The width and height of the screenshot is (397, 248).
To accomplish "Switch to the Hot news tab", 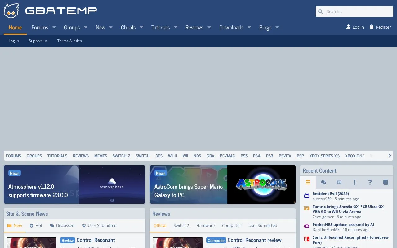I will tap(36, 226).
